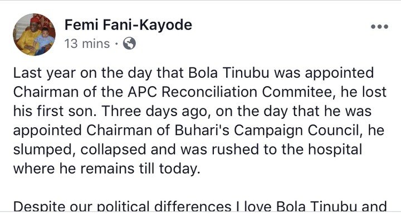Screen dimensions: 401x215
Task: Open Femi Fani-Kayode's round profile picture
Action: coord(35,34)
